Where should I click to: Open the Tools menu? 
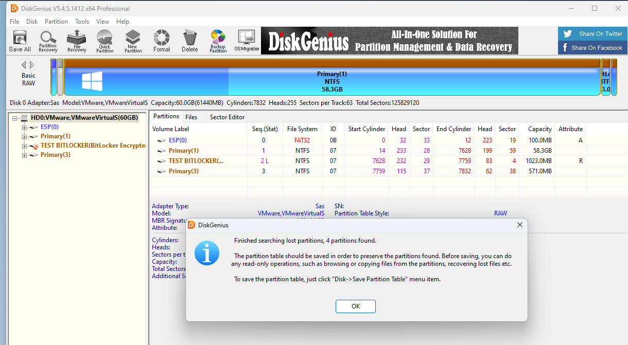coord(82,22)
